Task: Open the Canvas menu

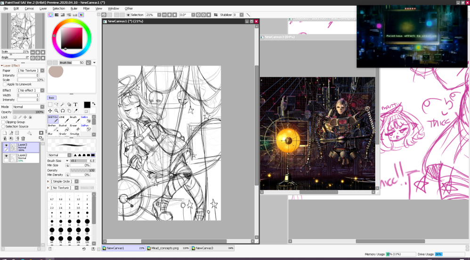Action: pyautogui.click(x=29, y=8)
